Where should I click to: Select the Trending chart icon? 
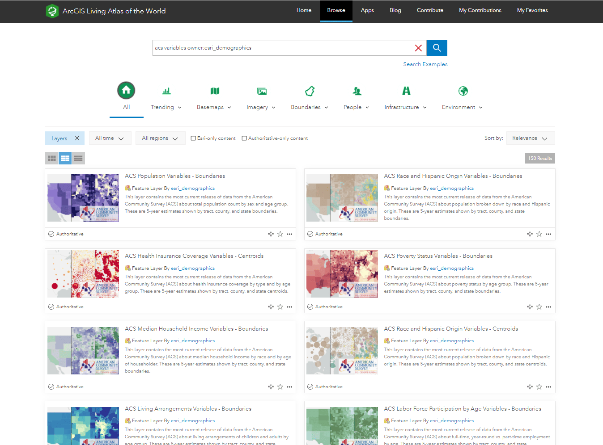coord(166,91)
